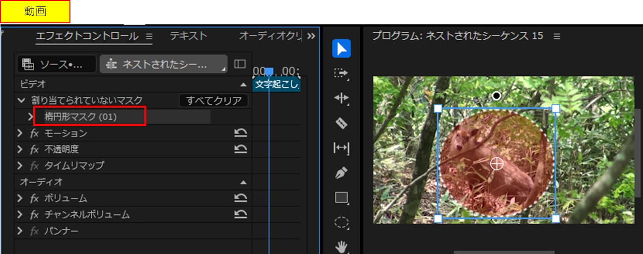Image resolution: width=643 pixels, height=254 pixels.
Task: Select the Rectangle tool
Action: [341, 198]
